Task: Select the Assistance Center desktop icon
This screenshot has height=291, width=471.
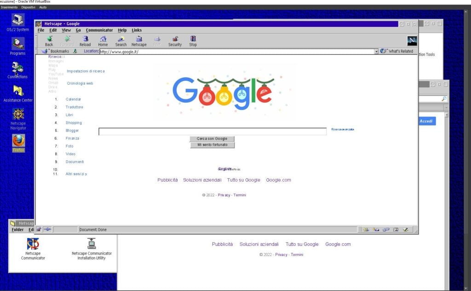Action: pos(18,91)
